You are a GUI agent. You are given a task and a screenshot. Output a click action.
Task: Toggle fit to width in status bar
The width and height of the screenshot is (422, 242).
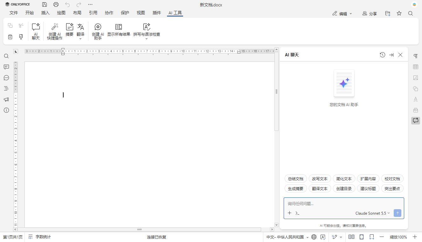tap(372, 237)
